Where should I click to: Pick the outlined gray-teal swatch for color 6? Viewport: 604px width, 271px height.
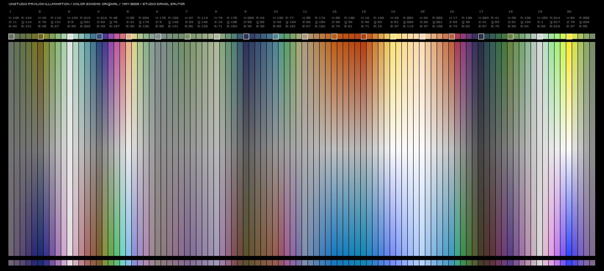tap(158, 36)
